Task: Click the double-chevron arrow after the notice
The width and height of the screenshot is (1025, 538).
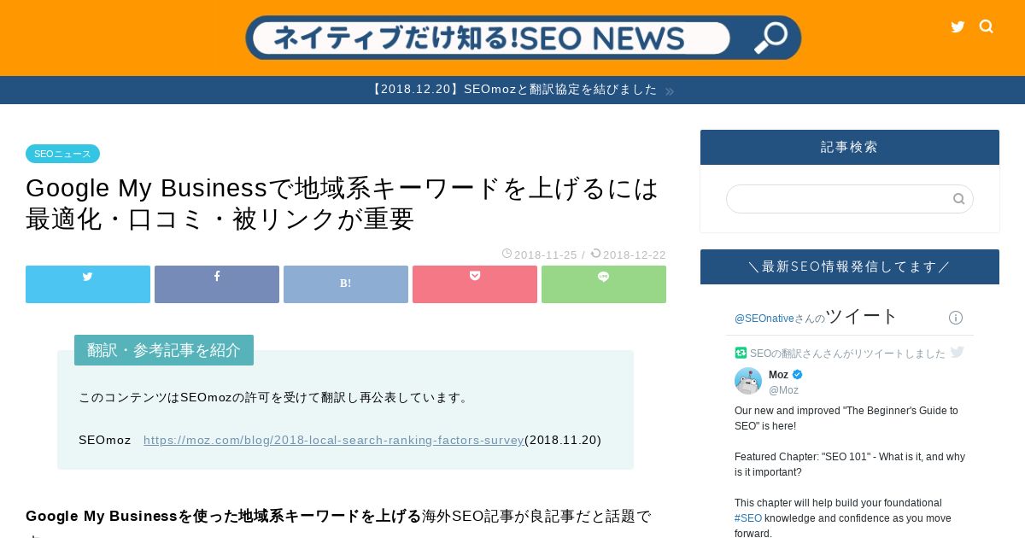Action: click(x=670, y=91)
